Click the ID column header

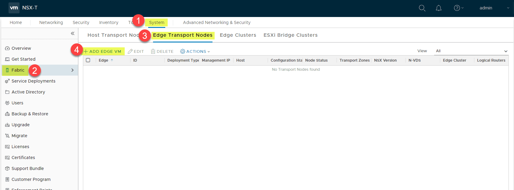(x=135, y=60)
